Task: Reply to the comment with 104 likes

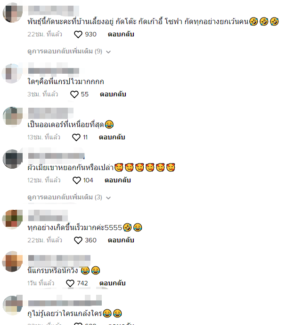Action: [x=118, y=180]
